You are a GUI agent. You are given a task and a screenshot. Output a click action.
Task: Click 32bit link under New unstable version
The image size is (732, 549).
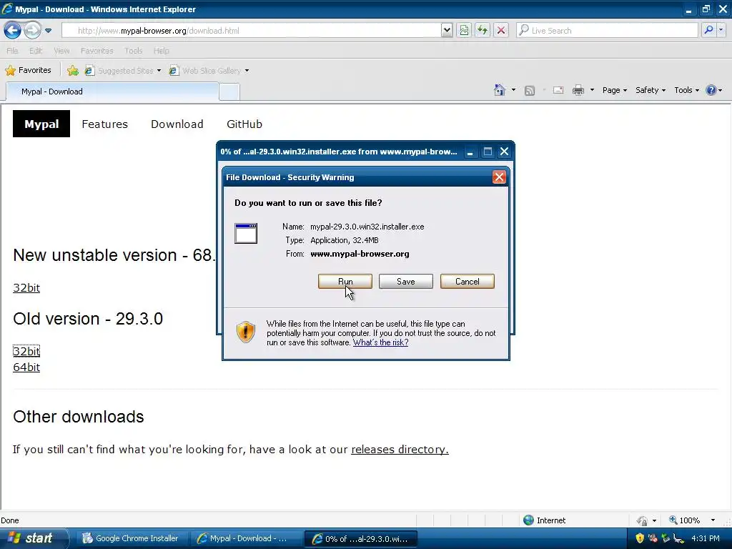(26, 287)
